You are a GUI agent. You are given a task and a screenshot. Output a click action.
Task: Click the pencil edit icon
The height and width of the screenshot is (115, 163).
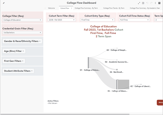click(4, 3)
